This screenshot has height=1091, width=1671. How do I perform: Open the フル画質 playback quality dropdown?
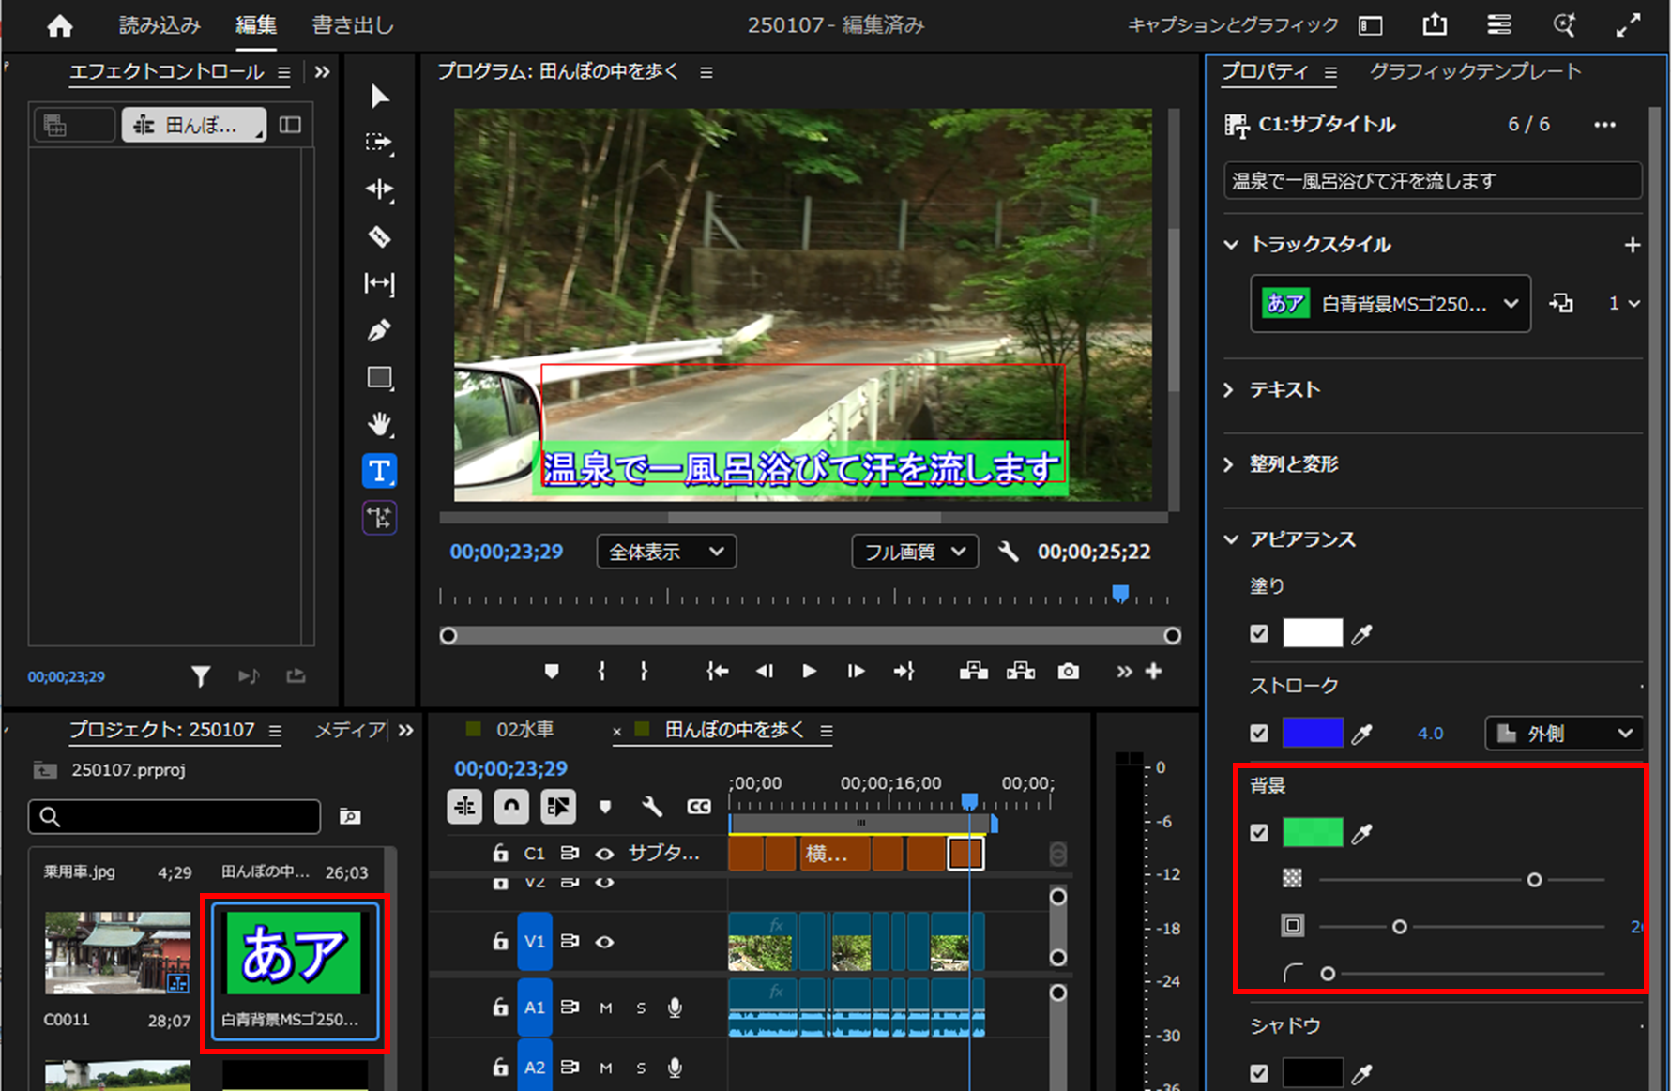coord(914,552)
